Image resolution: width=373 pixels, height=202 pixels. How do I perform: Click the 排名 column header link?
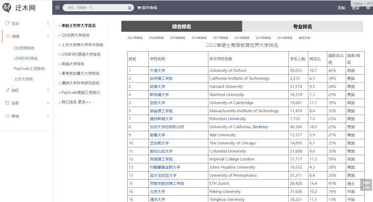(x=132, y=59)
